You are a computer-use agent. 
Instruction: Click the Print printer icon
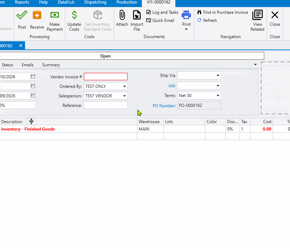(186, 15)
